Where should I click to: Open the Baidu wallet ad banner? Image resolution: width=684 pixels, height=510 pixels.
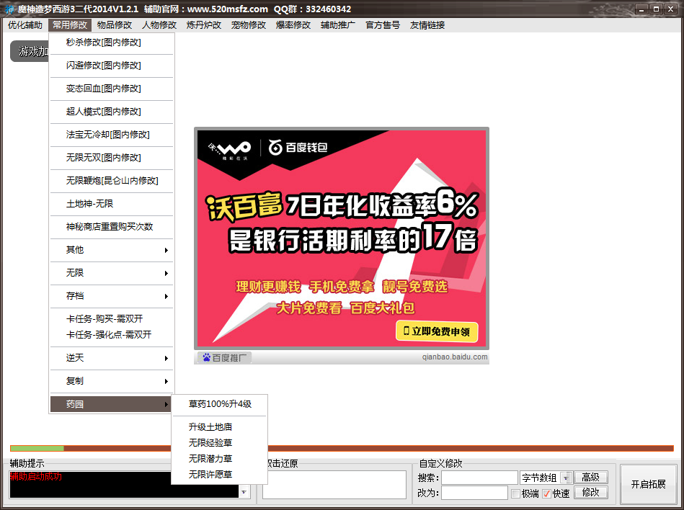pos(342,238)
